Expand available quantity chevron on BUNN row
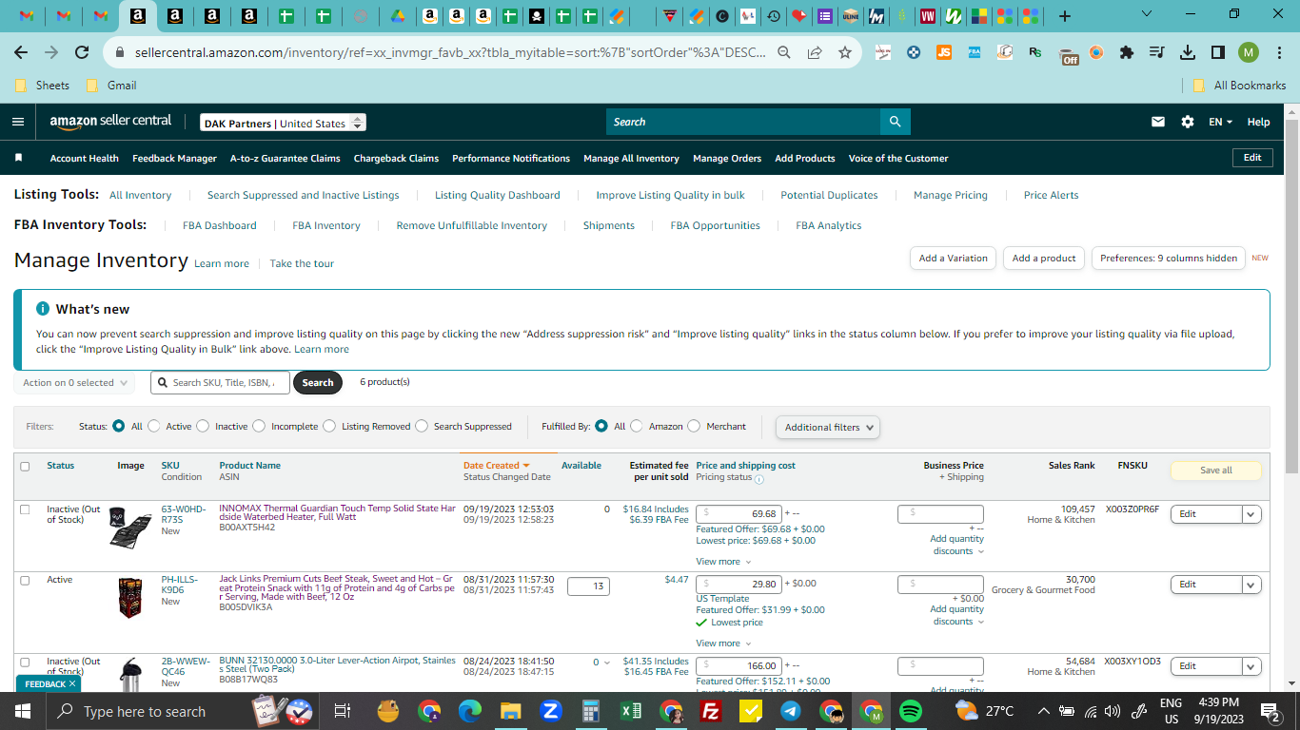The width and height of the screenshot is (1300, 730). coord(607,663)
